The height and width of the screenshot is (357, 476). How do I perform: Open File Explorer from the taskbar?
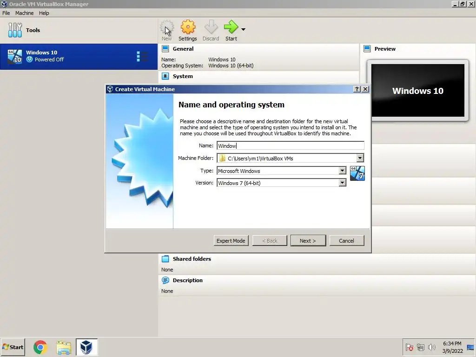pos(63,347)
